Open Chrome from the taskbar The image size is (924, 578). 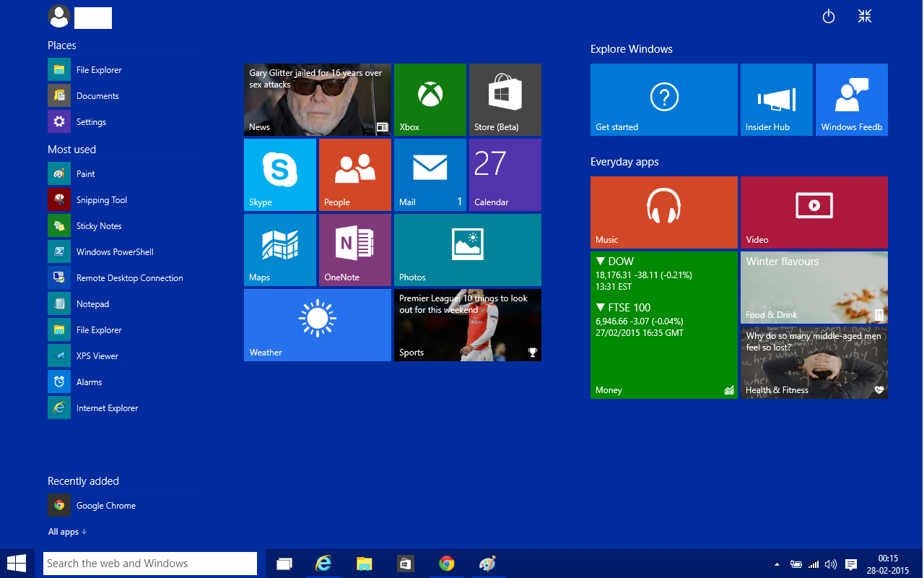pyautogui.click(x=447, y=564)
